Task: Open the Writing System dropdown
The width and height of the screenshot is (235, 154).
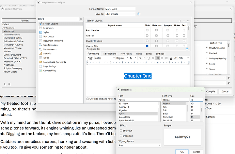Action: click(x=139, y=145)
